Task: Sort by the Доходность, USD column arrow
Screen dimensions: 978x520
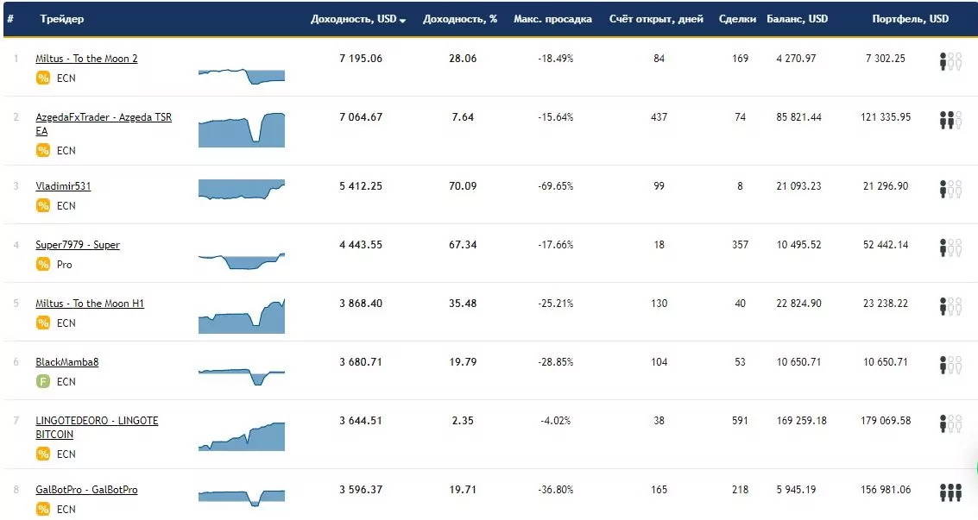Action: pyautogui.click(x=402, y=21)
